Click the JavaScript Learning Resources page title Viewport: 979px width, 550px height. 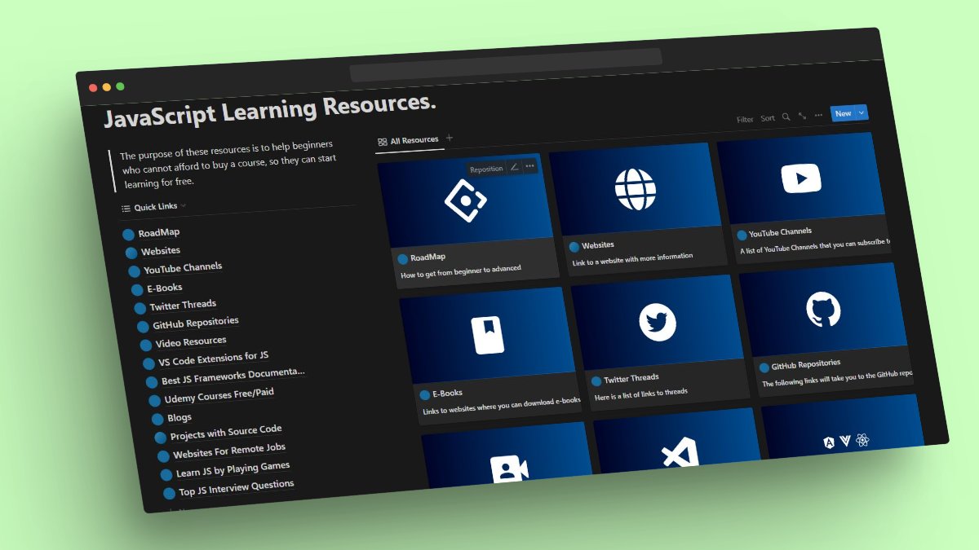click(x=270, y=111)
